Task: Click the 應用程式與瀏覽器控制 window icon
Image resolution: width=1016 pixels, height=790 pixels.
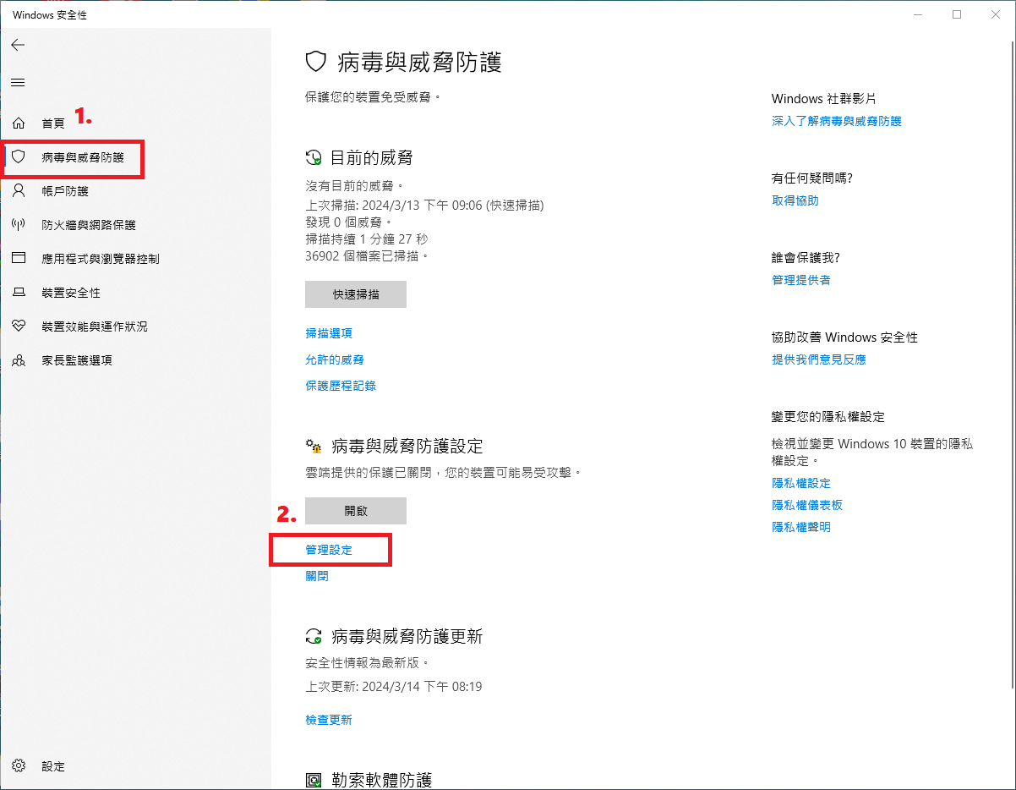Action: 19,259
